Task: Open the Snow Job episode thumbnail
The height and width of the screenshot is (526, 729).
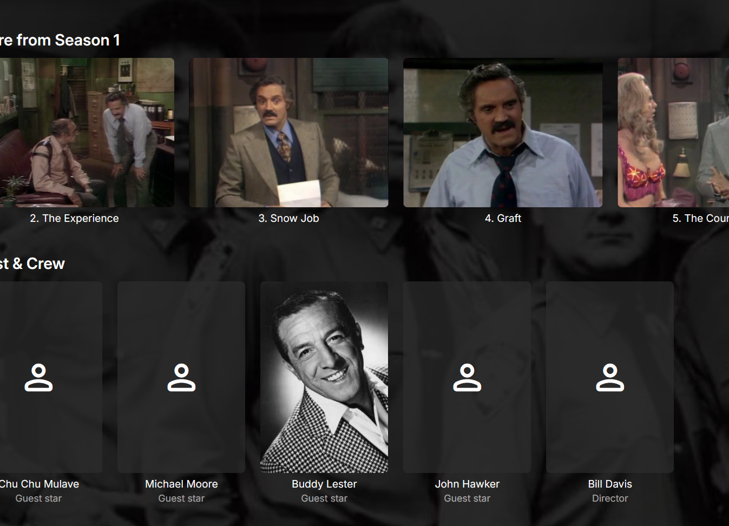Action: [288, 133]
